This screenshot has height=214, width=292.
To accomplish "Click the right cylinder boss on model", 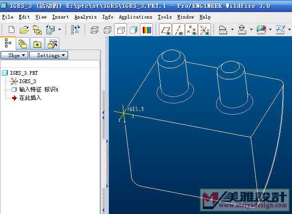I will pyautogui.click(x=233, y=86).
